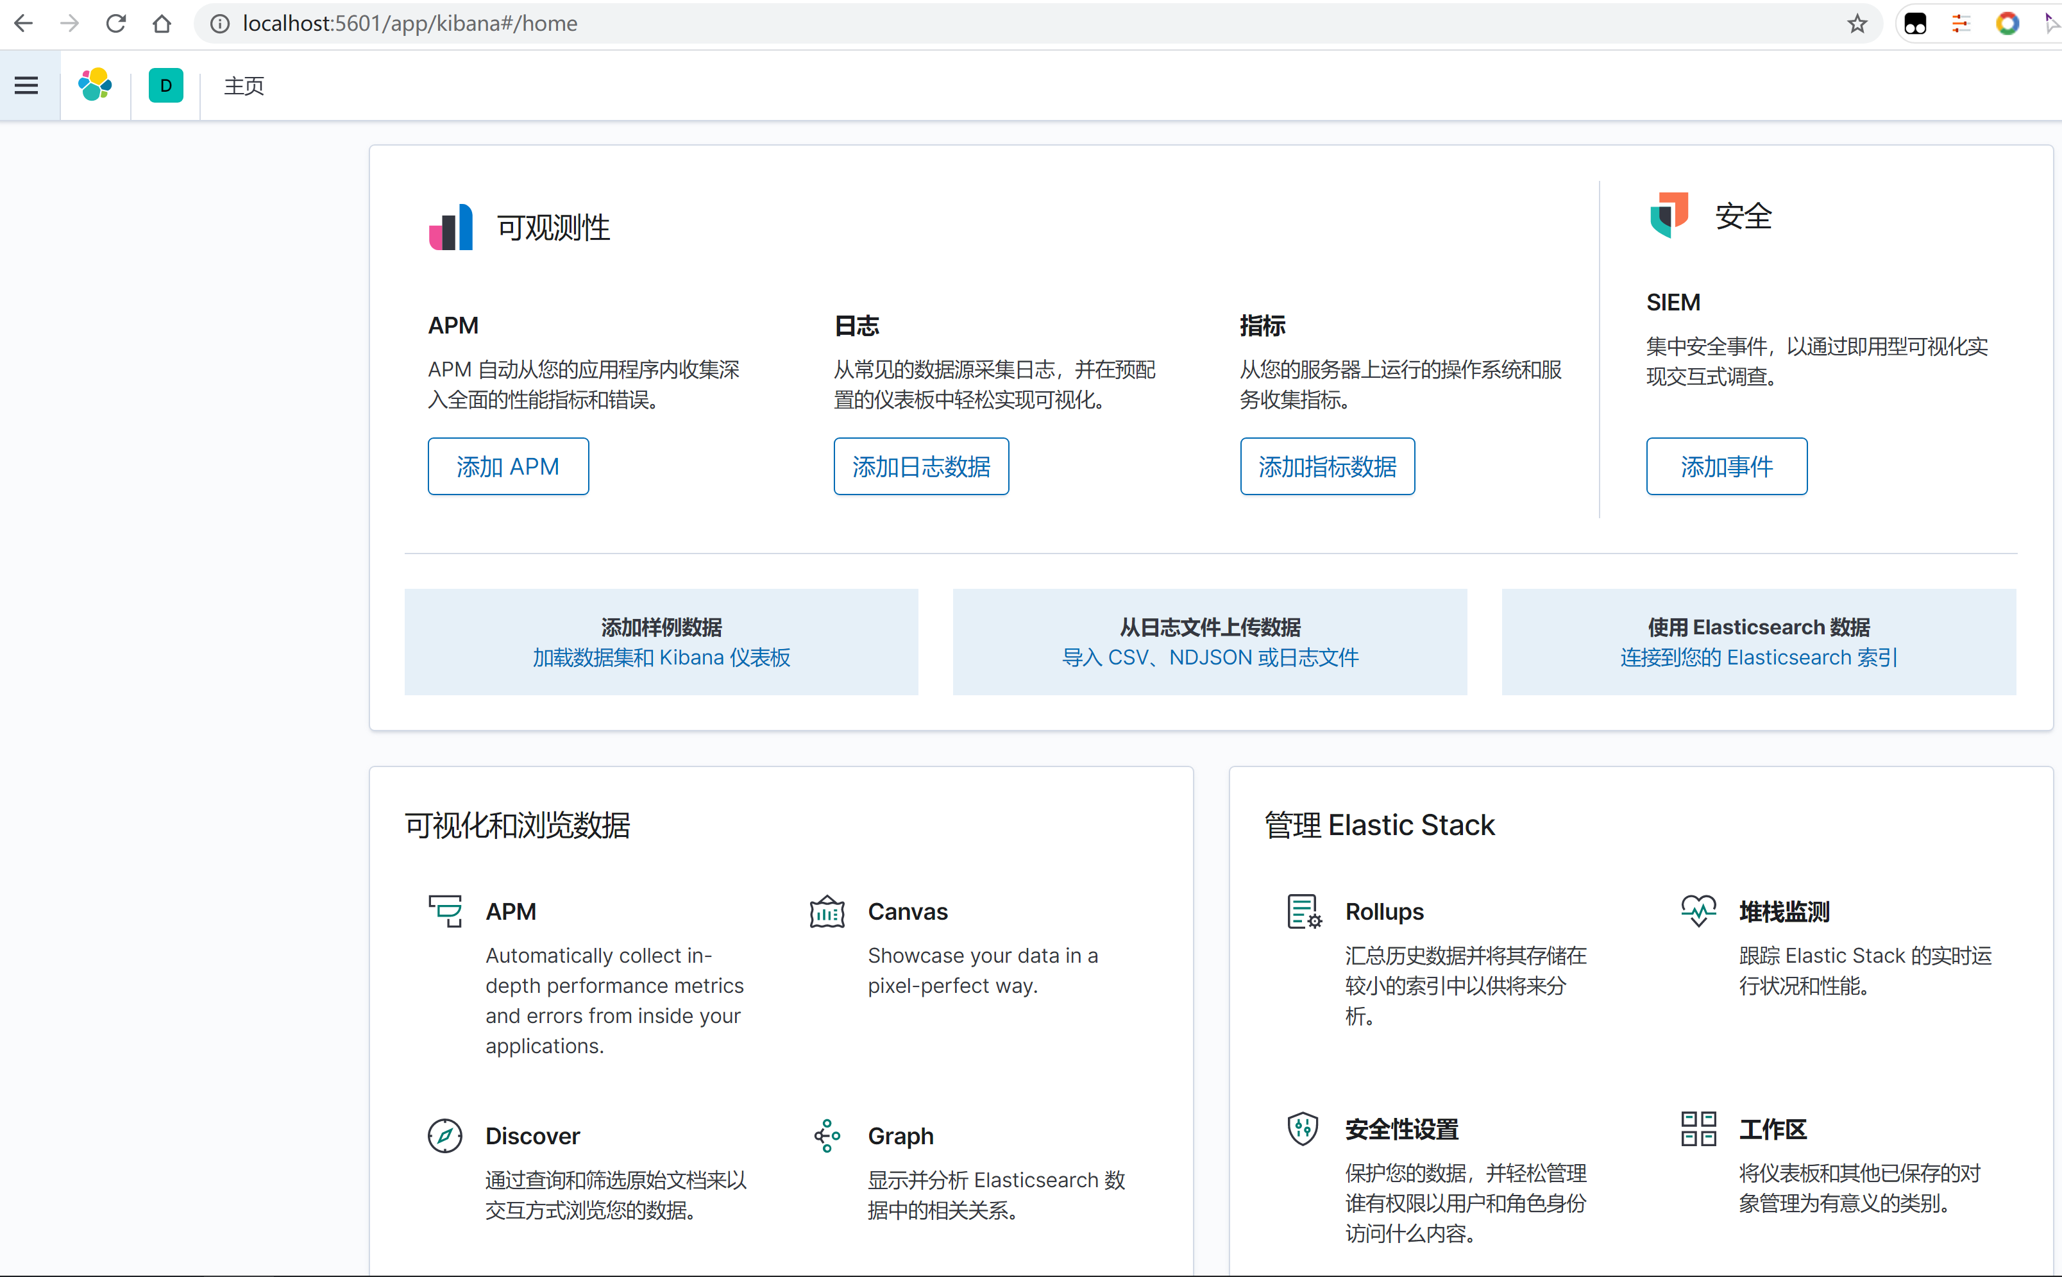Click the 添加事件 button
2062x1277 pixels.
click(1727, 466)
